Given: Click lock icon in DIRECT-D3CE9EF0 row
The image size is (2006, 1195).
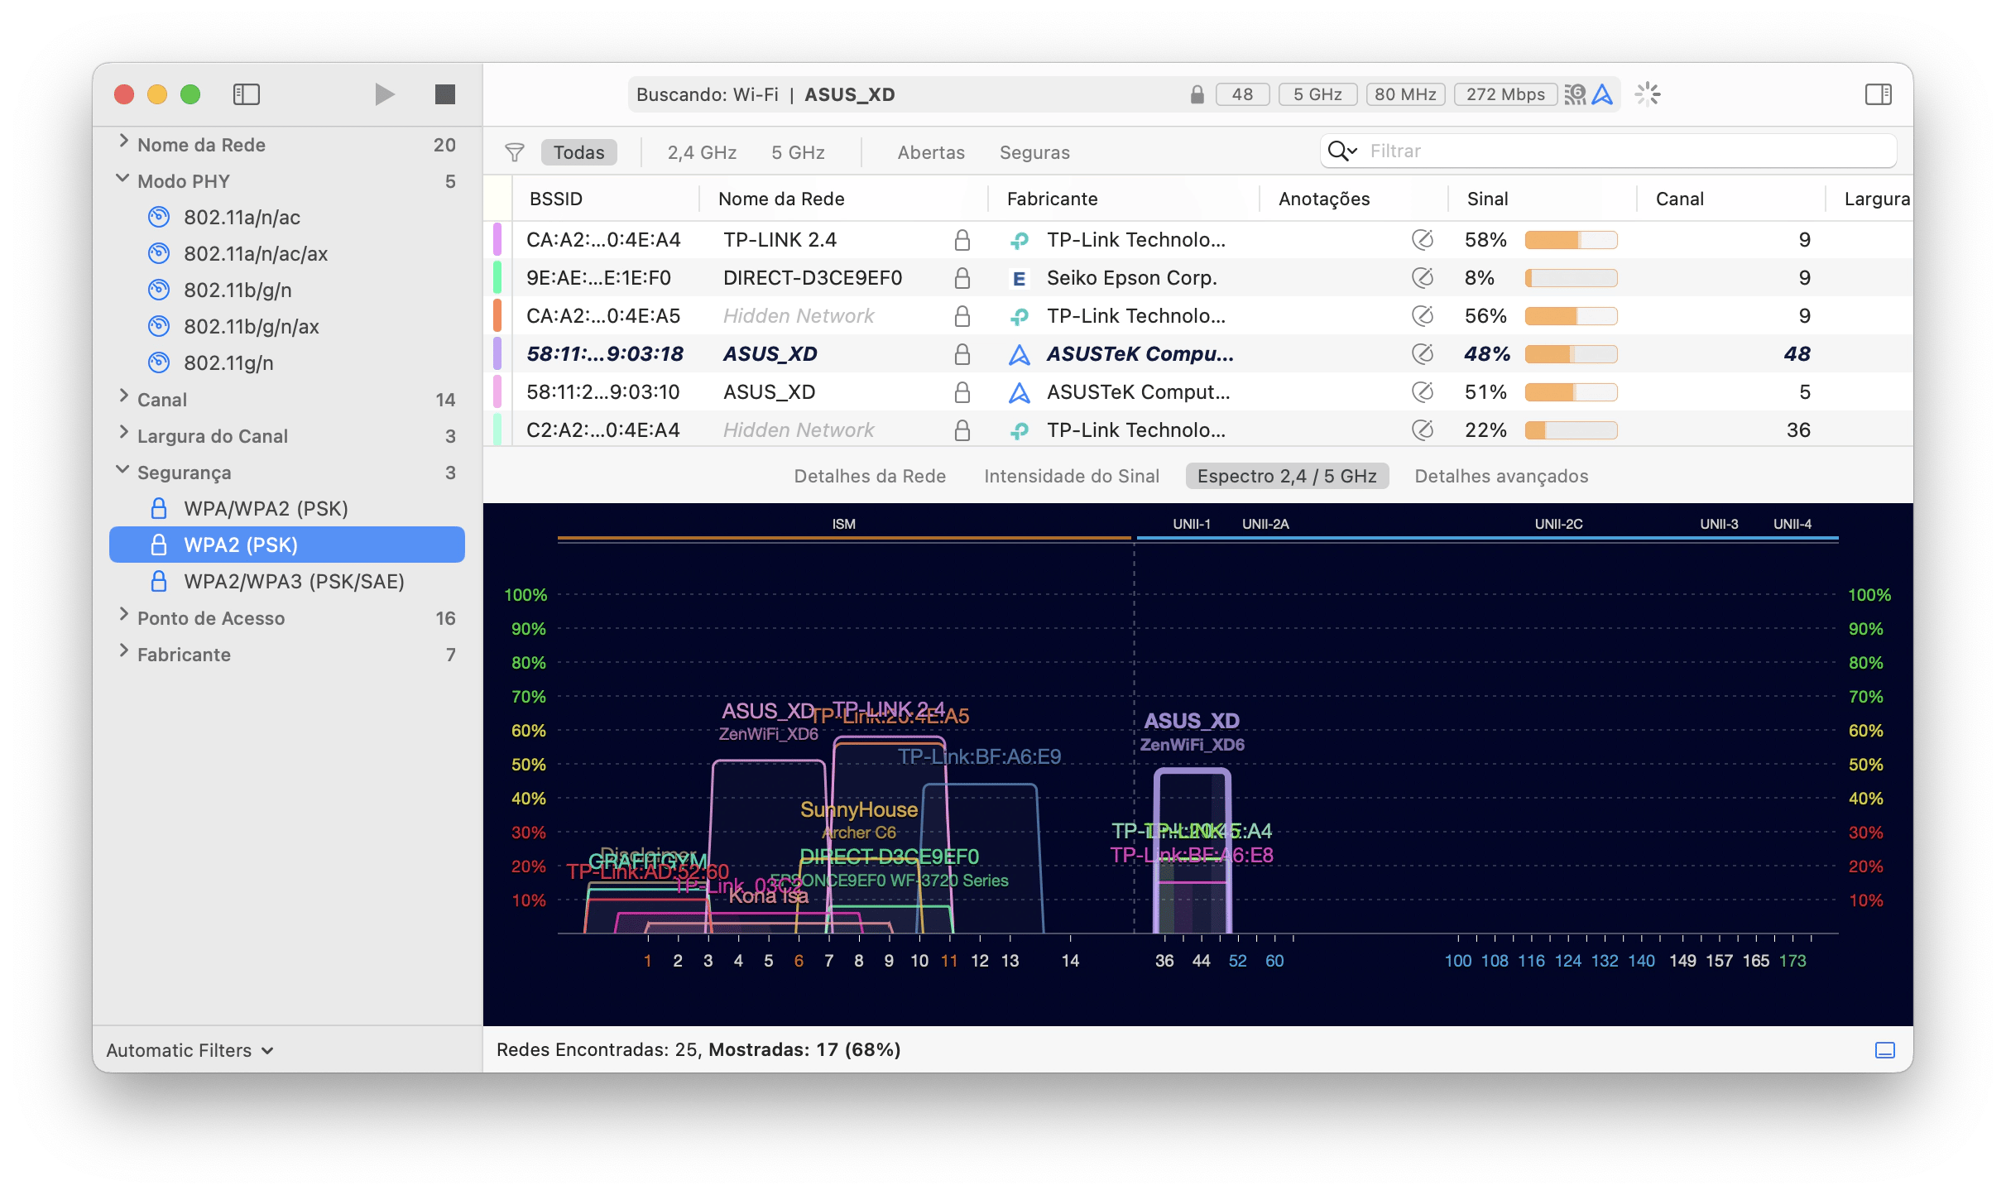Looking at the screenshot, I should [962, 278].
